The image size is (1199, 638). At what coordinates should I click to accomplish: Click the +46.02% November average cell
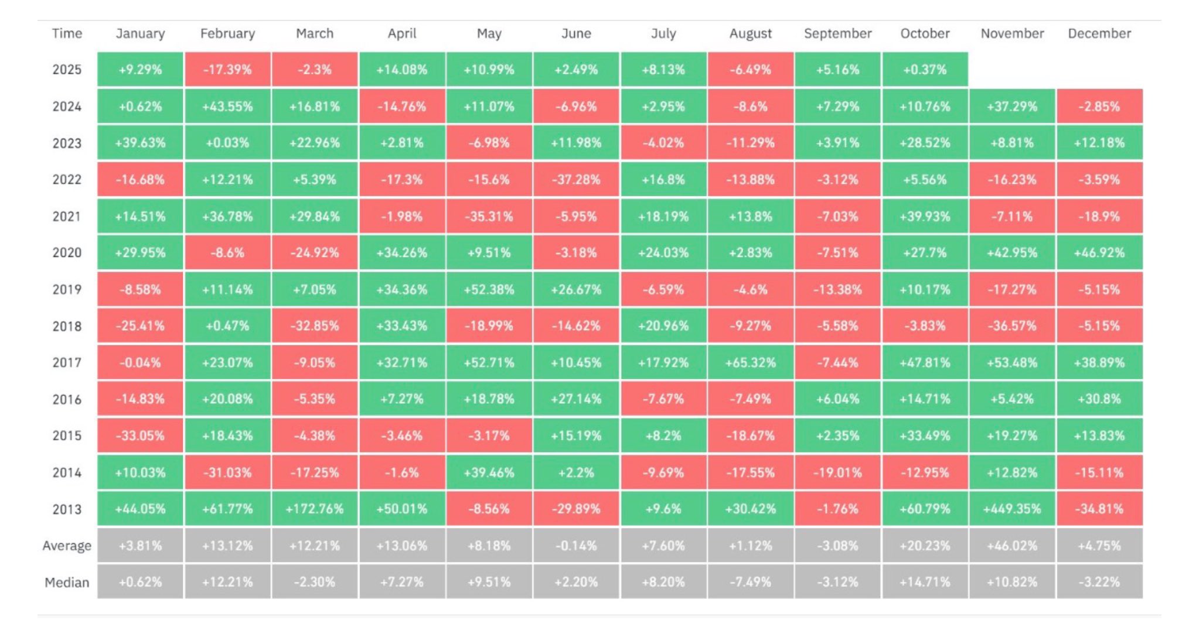(x=1012, y=546)
